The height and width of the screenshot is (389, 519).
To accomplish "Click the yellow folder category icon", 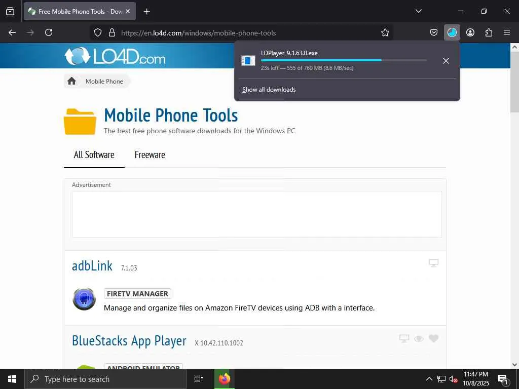I will pos(80,122).
